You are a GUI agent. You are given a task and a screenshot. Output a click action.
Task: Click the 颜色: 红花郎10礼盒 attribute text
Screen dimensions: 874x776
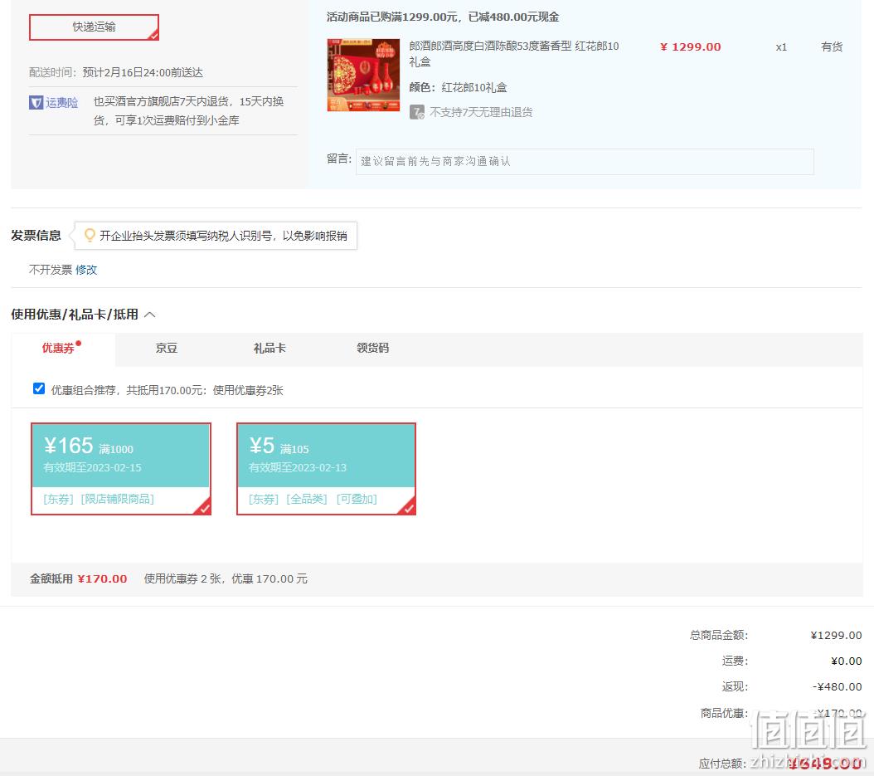tap(459, 88)
